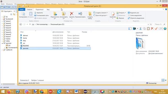Click Eclipse package explorer horizontal scrollbar
The image size is (168, 94).
point(9,84)
